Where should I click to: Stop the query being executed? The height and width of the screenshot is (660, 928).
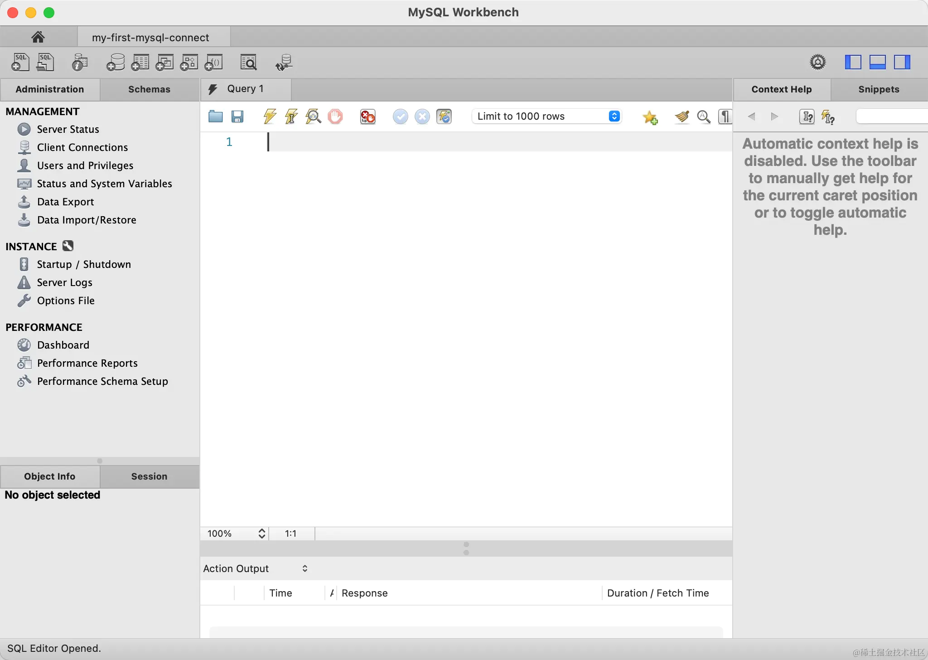pyautogui.click(x=335, y=116)
